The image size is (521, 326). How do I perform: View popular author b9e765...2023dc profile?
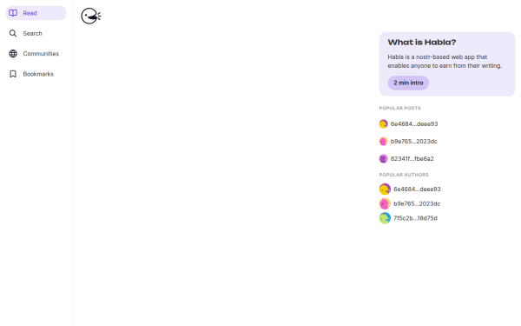[417, 203]
